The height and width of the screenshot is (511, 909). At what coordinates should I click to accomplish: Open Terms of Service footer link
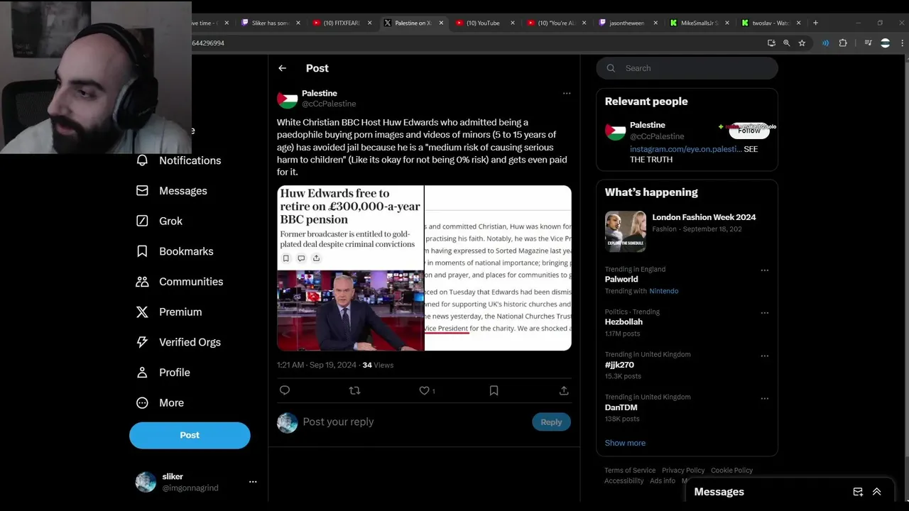630,471
